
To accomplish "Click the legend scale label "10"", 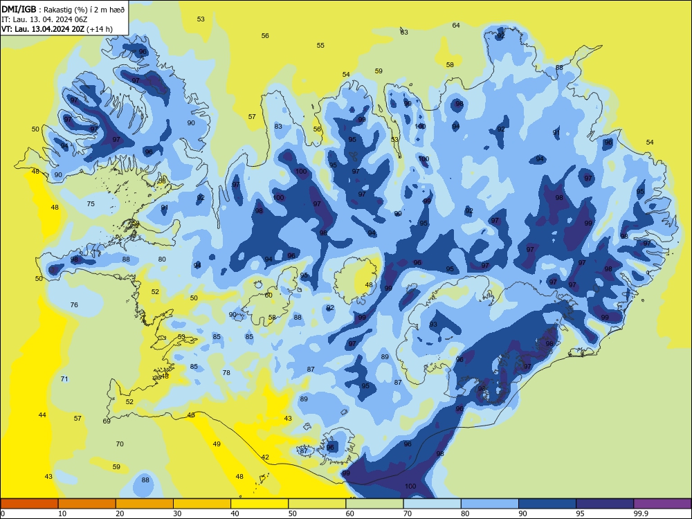I will pyautogui.click(x=62, y=513).
